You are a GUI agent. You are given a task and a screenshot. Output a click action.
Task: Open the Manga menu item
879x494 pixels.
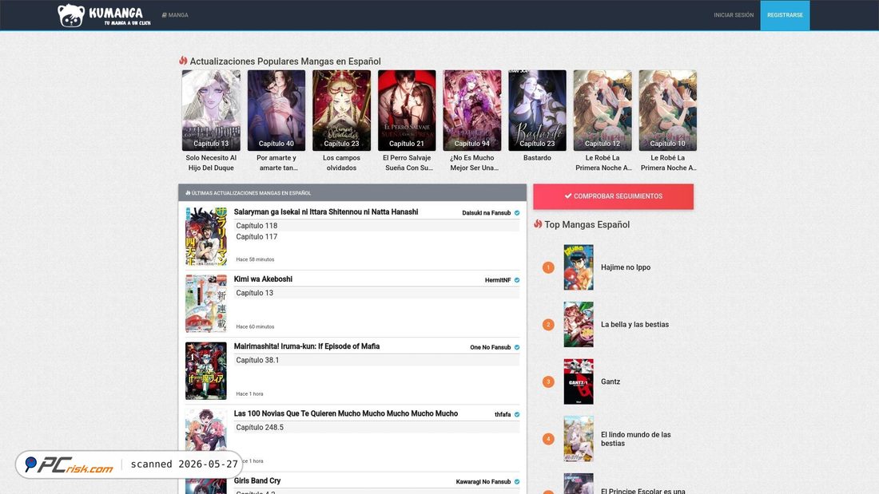pyautogui.click(x=175, y=15)
